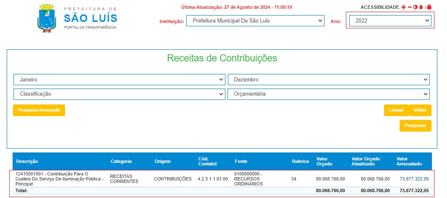Open the Orçamentária dropdown
Screen dimensions: 447x198
(x=329, y=94)
